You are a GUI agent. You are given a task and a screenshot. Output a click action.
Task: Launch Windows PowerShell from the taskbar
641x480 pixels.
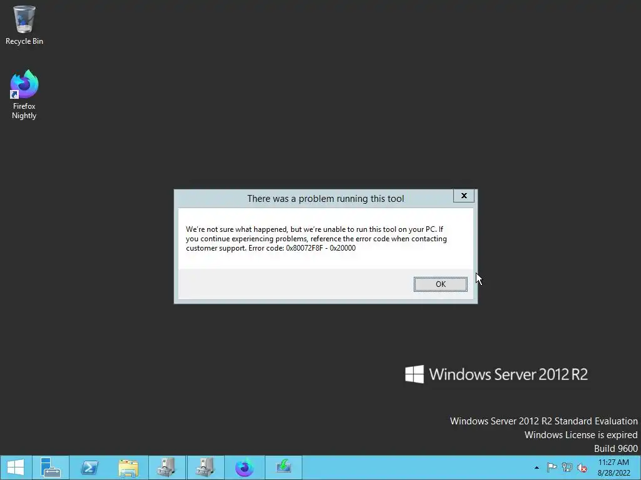(89, 467)
